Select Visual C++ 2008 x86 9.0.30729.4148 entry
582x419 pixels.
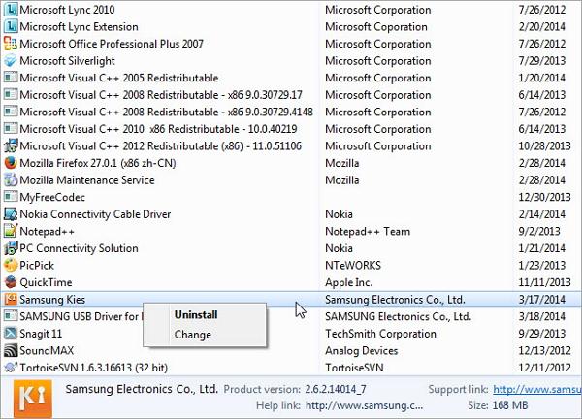pos(166,112)
